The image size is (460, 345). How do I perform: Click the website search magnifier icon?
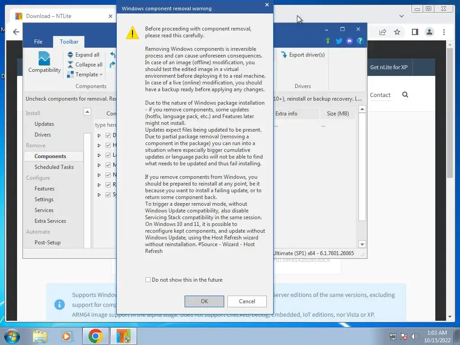click(x=405, y=94)
